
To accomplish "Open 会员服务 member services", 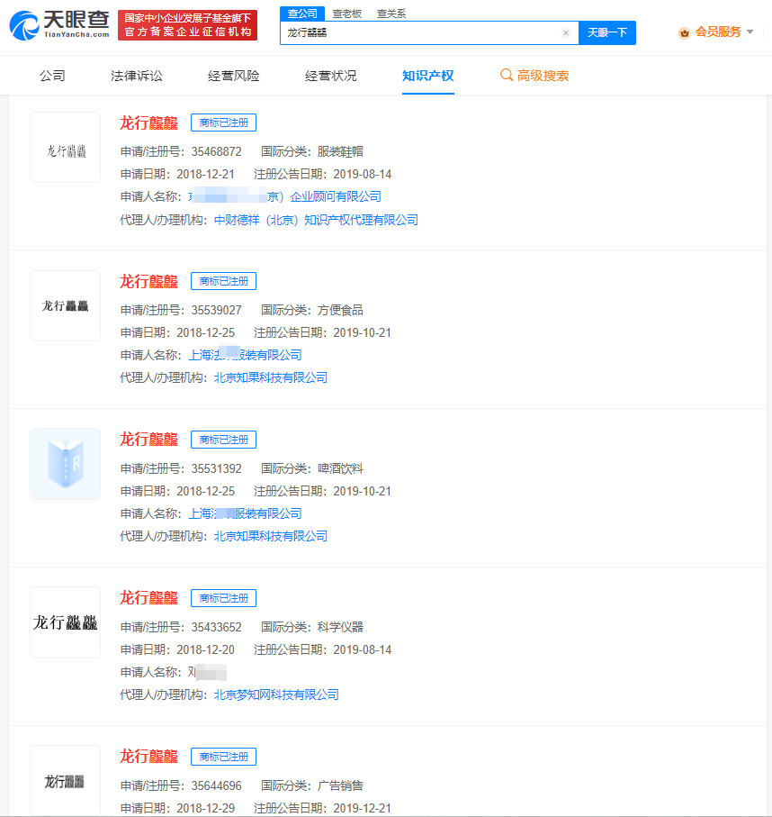I will coord(718,32).
